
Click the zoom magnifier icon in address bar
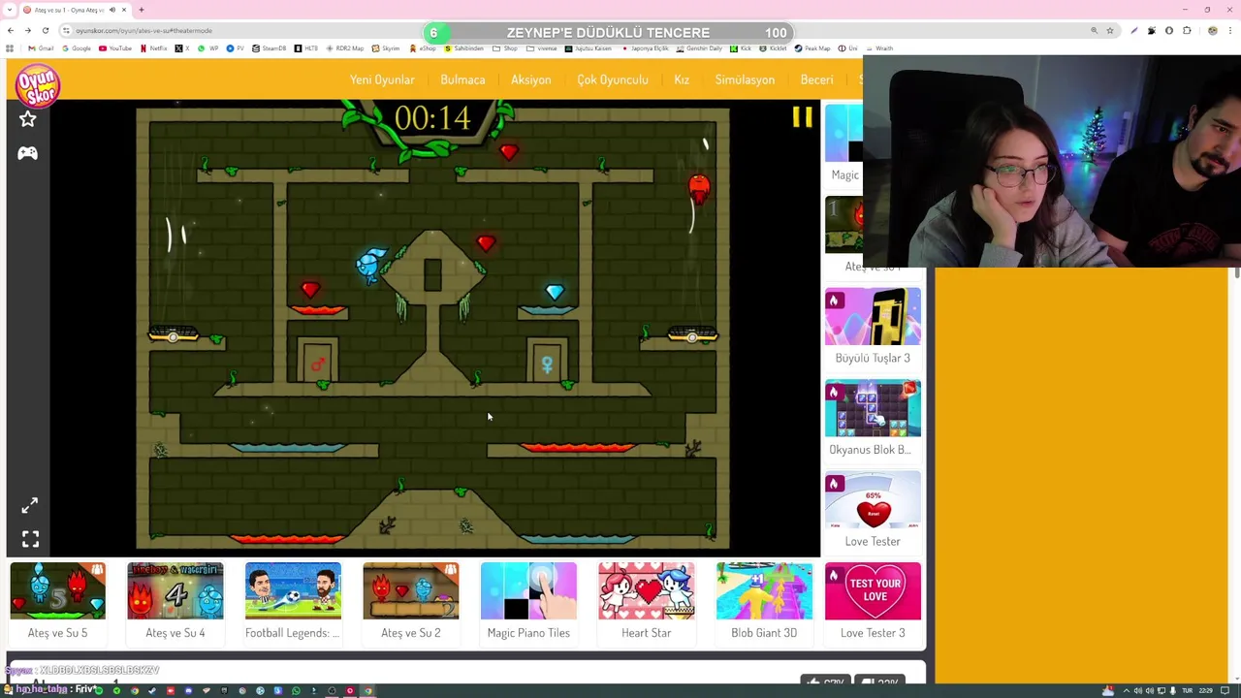[x=1095, y=31]
